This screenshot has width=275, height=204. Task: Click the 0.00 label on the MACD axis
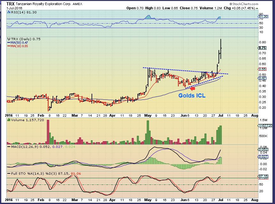(x=264, y=164)
